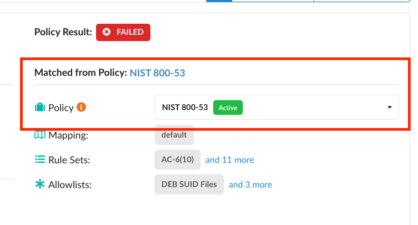
Task: Open the NIST 800-53 policy dropdown
Action: (276, 107)
